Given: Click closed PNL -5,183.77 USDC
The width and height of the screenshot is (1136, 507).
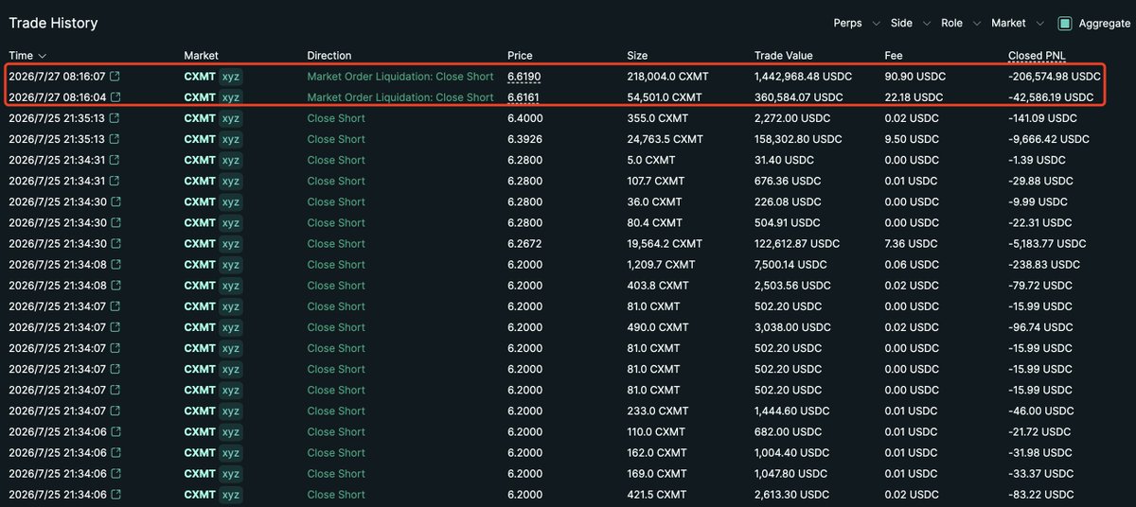Looking at the screenshot, I should pos(1048,243).
